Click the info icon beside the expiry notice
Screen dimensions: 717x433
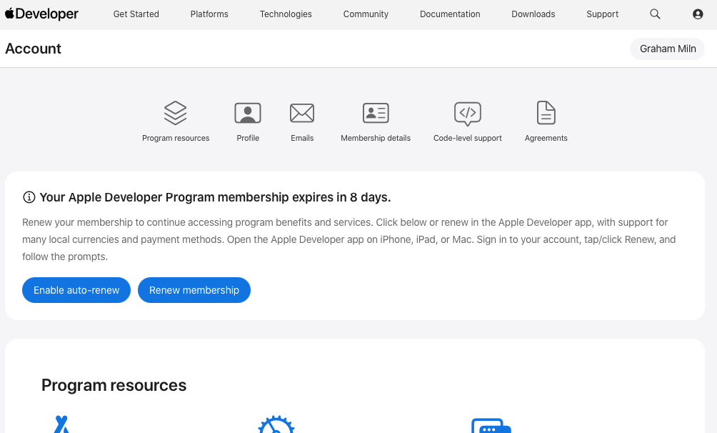pos(29,197)
